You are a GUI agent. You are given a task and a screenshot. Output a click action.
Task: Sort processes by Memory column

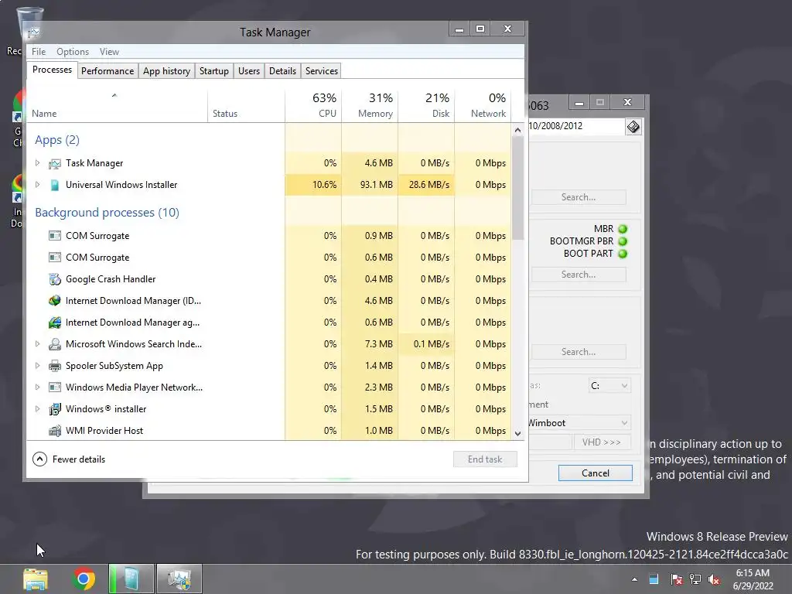point(370,106)
